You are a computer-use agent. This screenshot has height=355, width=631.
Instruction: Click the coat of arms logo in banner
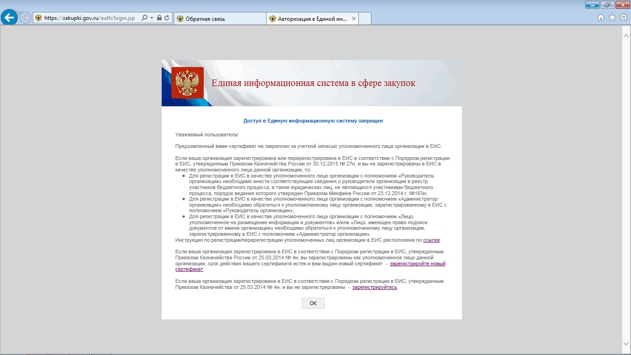click(x=187, y=83)
